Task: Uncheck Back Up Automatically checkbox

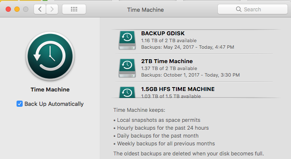Action: (x=20, y=104)
